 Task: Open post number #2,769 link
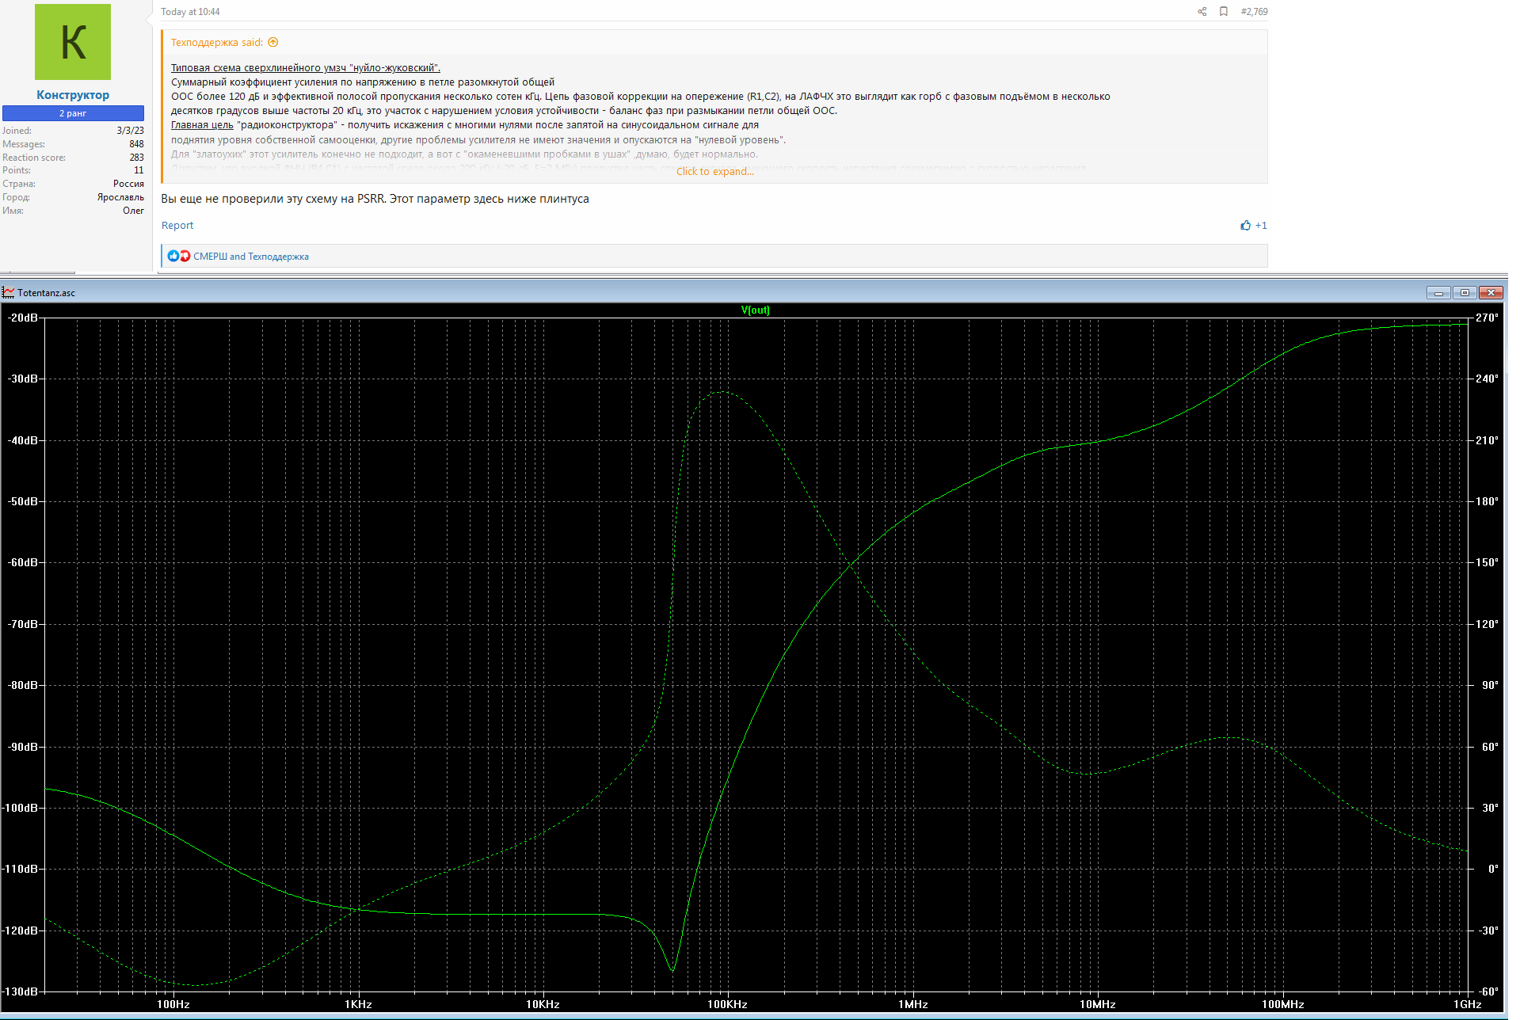click(x=1254, y=12)
